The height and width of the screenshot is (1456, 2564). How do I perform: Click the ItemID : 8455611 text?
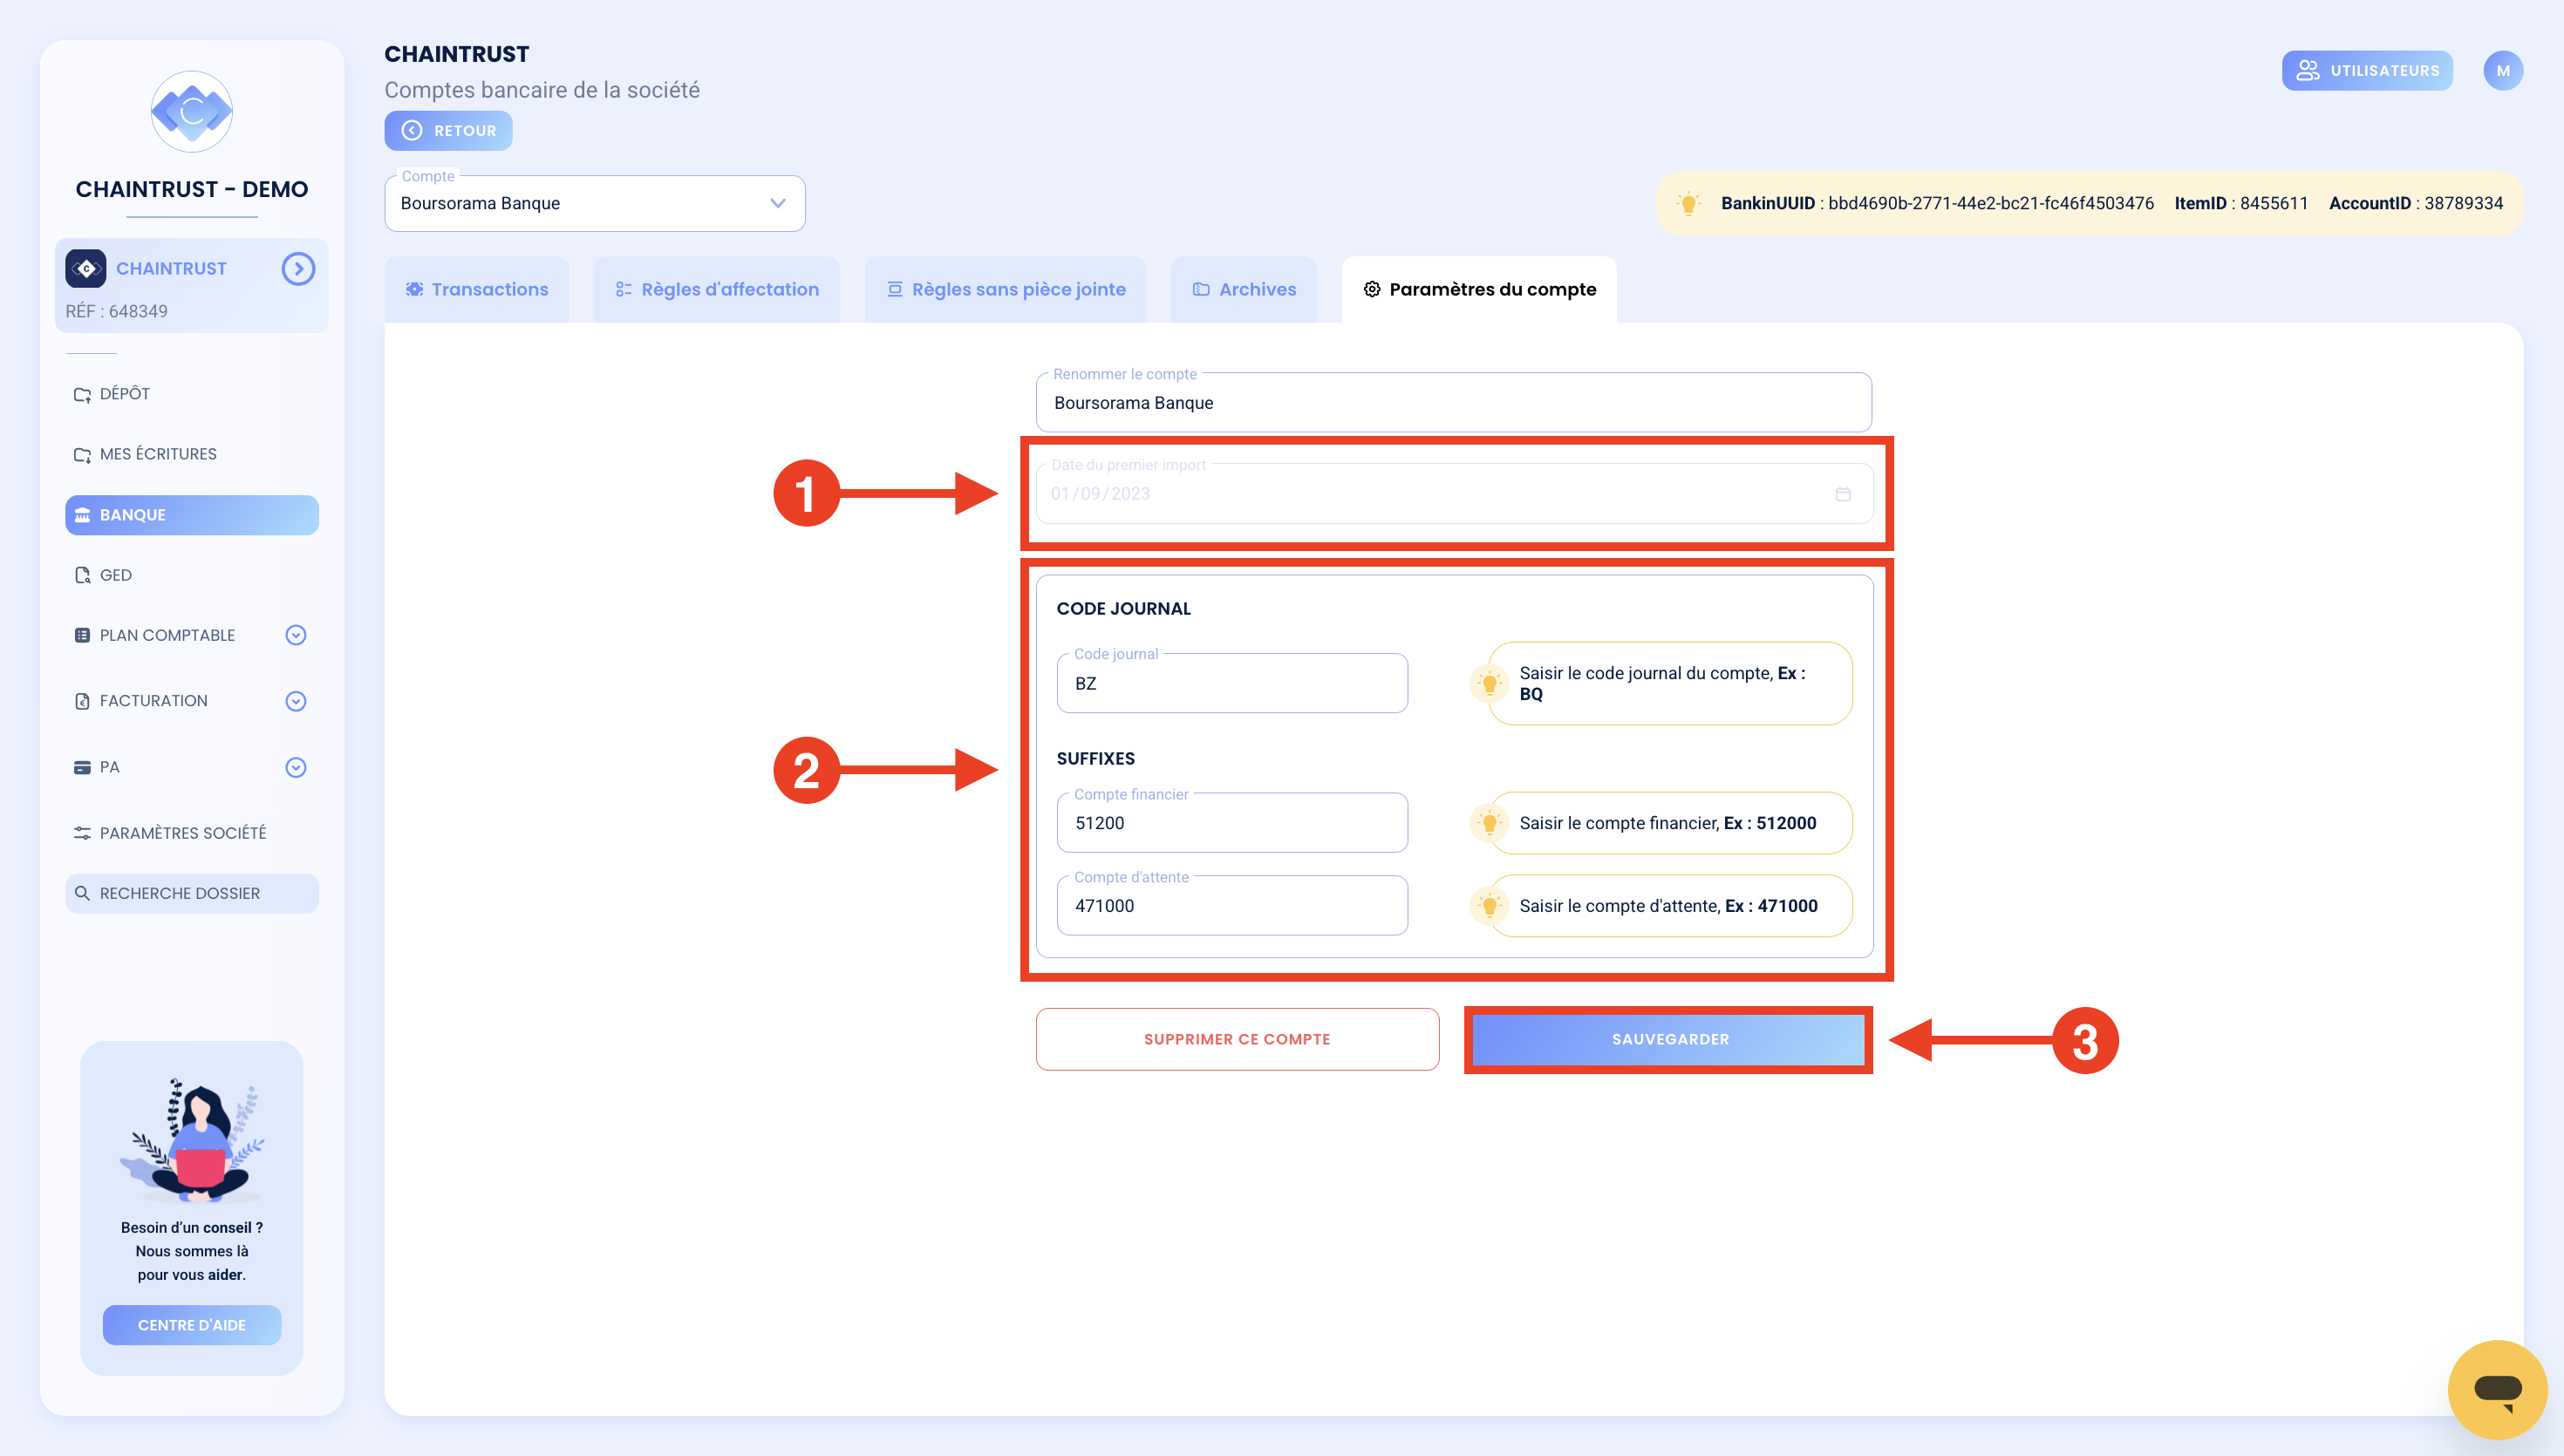2241,203
